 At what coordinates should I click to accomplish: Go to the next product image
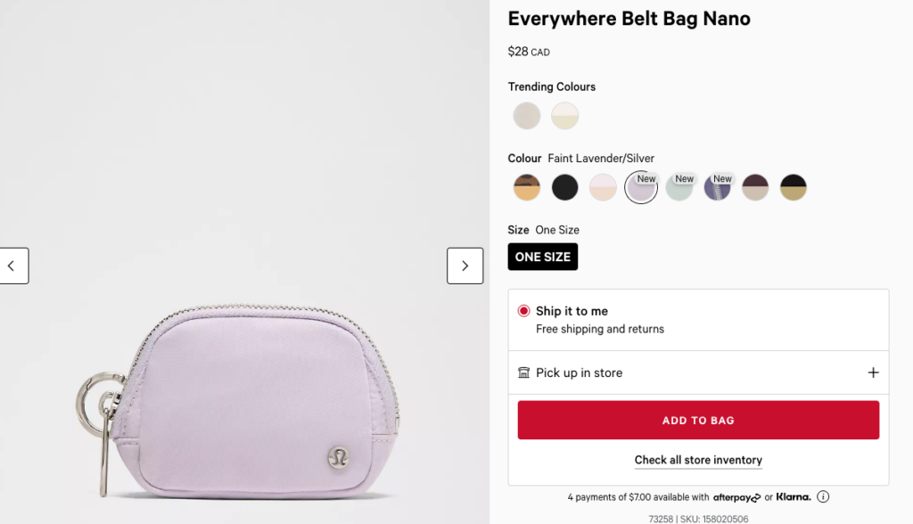click(465, 266)
